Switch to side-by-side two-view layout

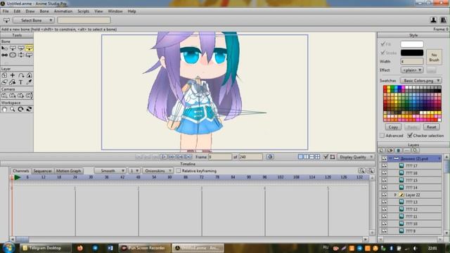pyautogui.click(x=307, y=157)
